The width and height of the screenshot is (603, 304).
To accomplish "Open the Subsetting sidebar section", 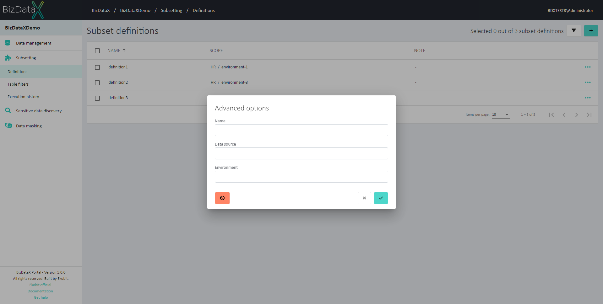I will point(41,58).
